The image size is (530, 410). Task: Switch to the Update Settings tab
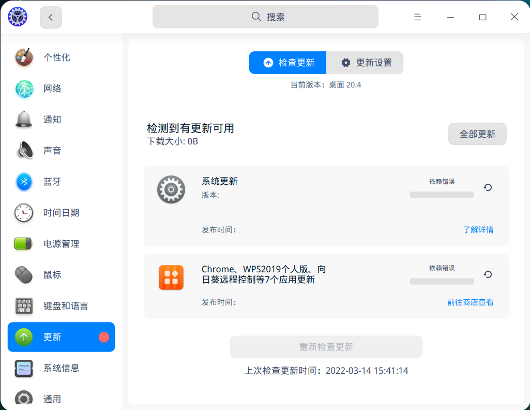click(365, 63)
